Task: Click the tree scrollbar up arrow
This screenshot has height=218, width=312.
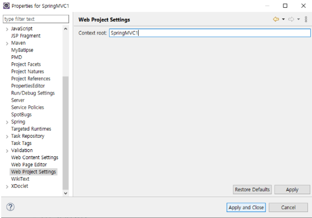Action: tap(65, 29)
